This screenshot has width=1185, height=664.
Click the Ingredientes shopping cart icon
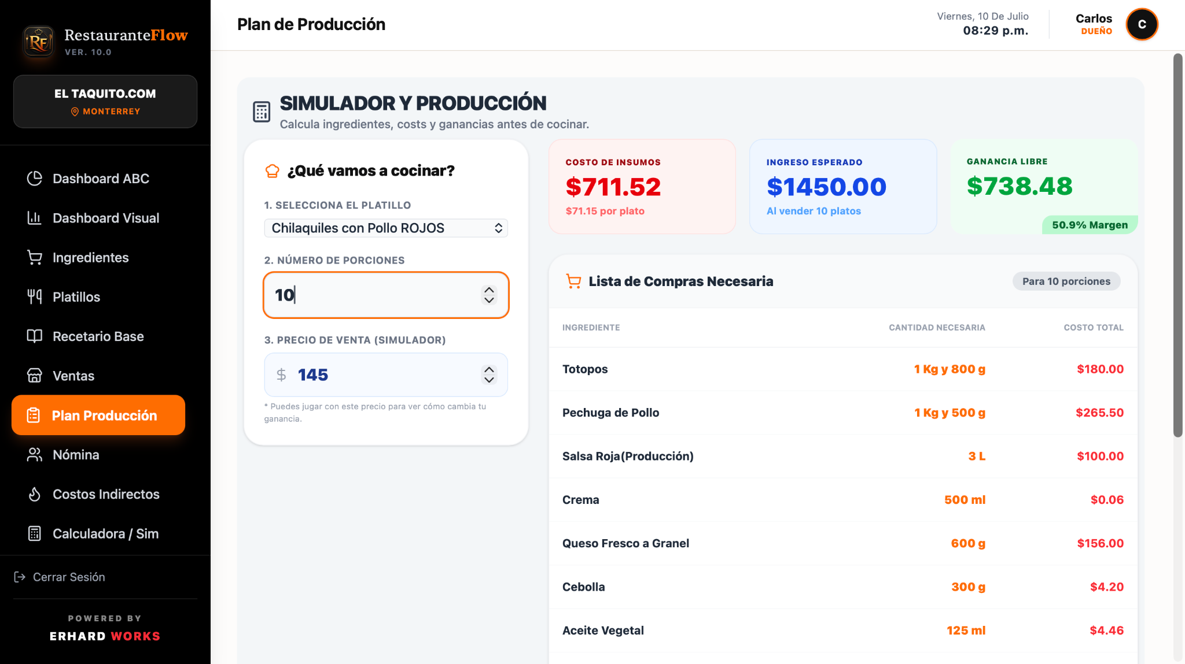coord(35,258)
